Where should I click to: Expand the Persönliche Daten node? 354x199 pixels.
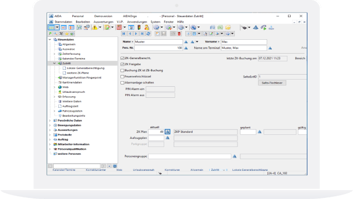[x=50, y=121]
